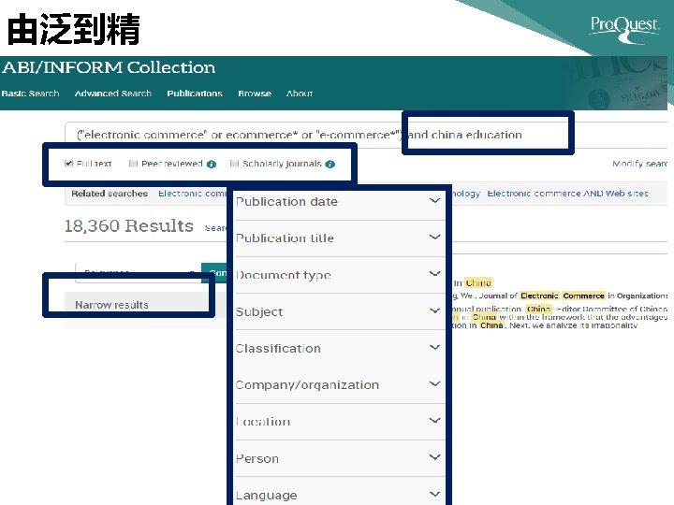Viewport: 674px width, 505px height.
Task: Expand the Subject filter
Action: (x=339, y=311)
